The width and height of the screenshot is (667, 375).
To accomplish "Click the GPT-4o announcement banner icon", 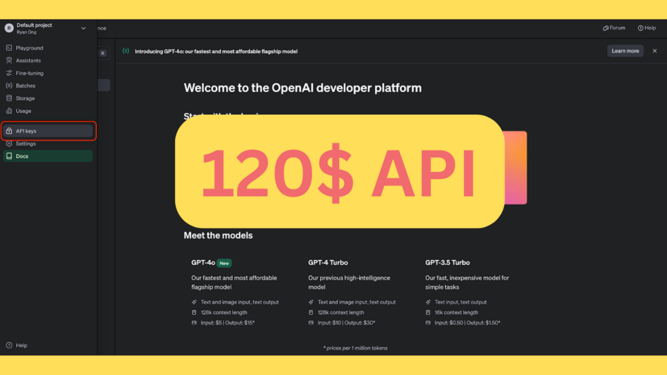I will [126, 51].
